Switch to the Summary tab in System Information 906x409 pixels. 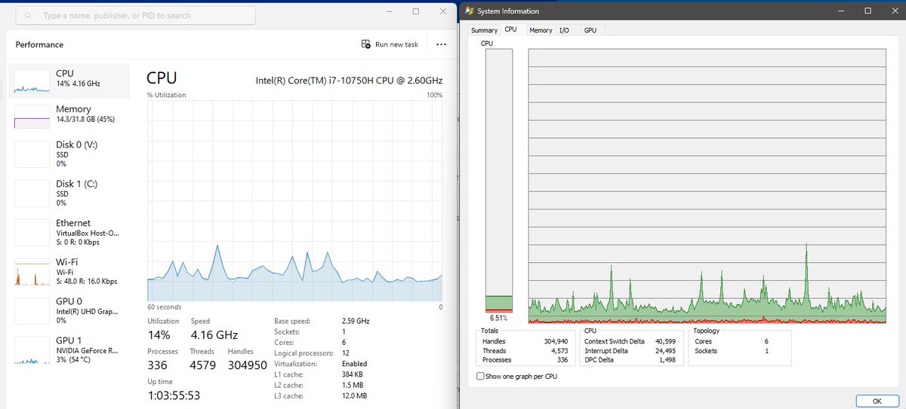(x=484, y=30)
